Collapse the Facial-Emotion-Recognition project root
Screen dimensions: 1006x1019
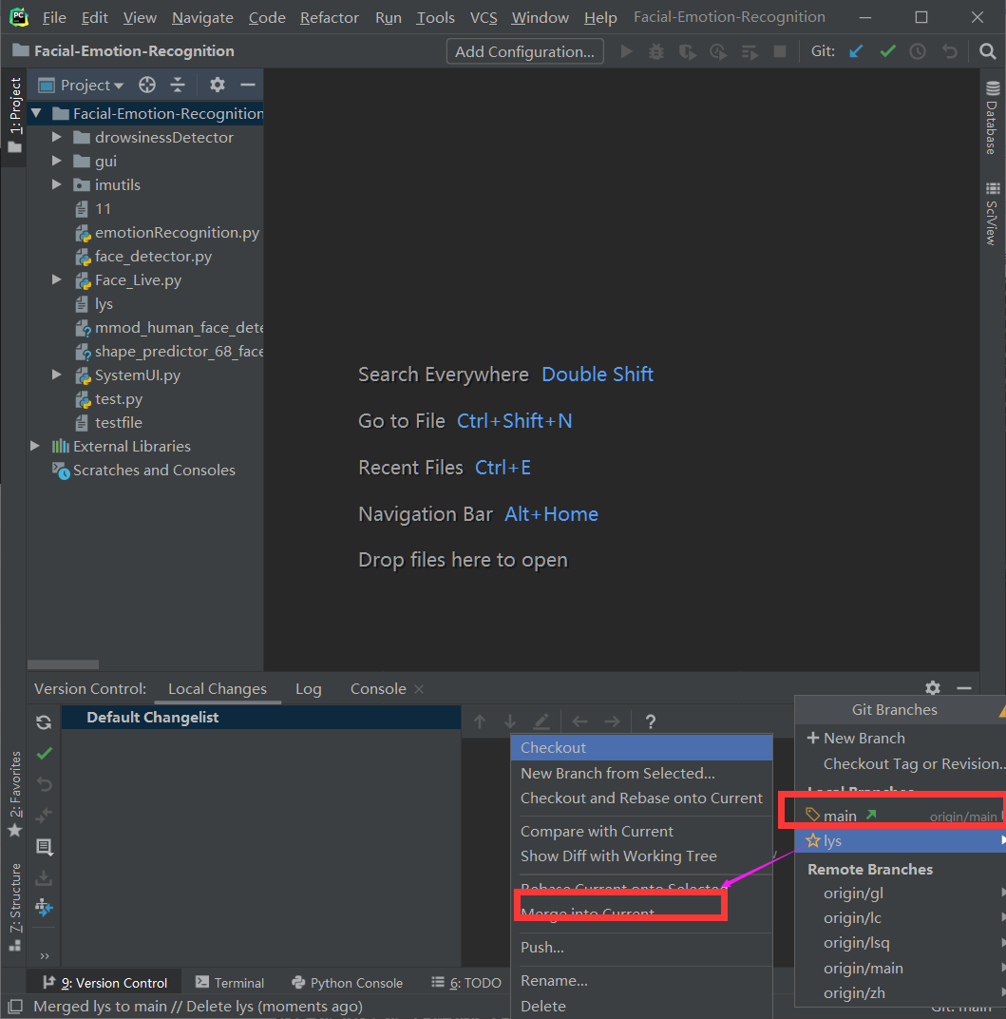35,112
